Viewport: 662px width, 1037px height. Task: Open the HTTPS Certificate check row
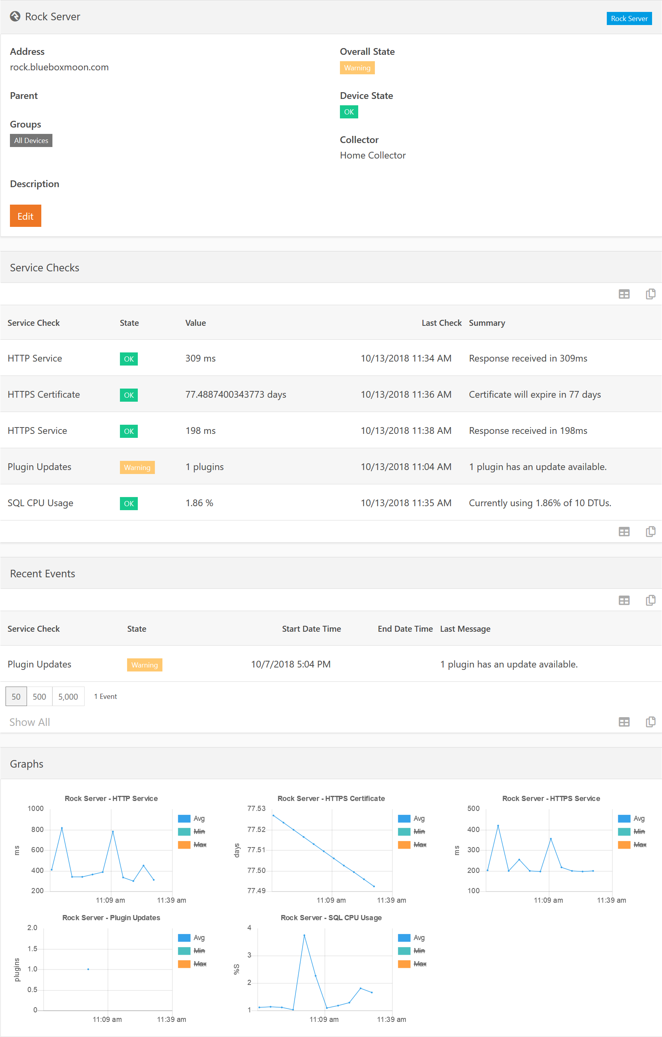coord(330,394)
